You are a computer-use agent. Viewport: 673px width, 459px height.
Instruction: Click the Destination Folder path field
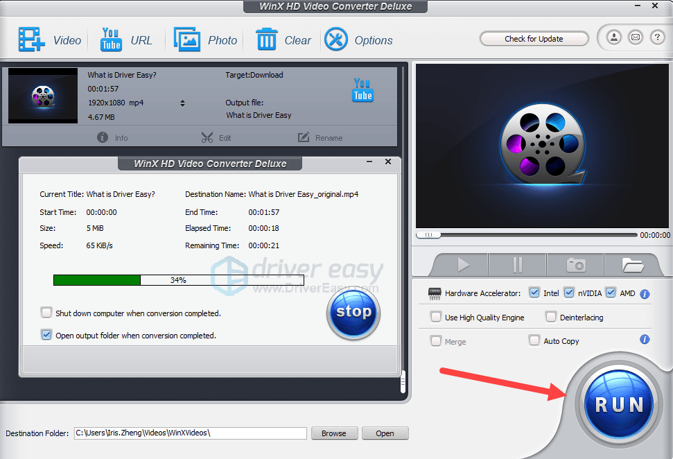[x=190, y=433]
